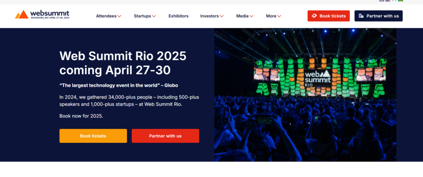Select the Attendees menu label
The image size is (423, 177).
pos(106,16)
